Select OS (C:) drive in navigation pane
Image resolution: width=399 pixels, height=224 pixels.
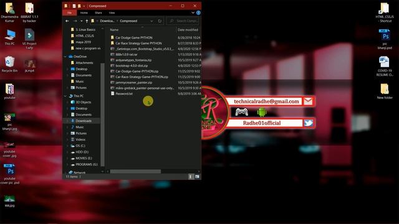pyautogui.click(x=80, y=146)
